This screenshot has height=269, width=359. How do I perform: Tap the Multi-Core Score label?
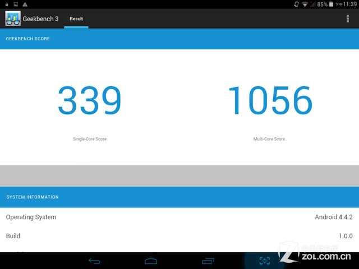click(269, 139)
